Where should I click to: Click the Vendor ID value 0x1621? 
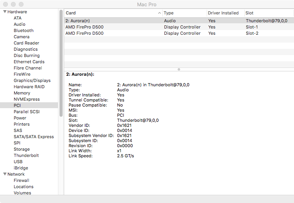pyautogui.click(x=124, y=125)
